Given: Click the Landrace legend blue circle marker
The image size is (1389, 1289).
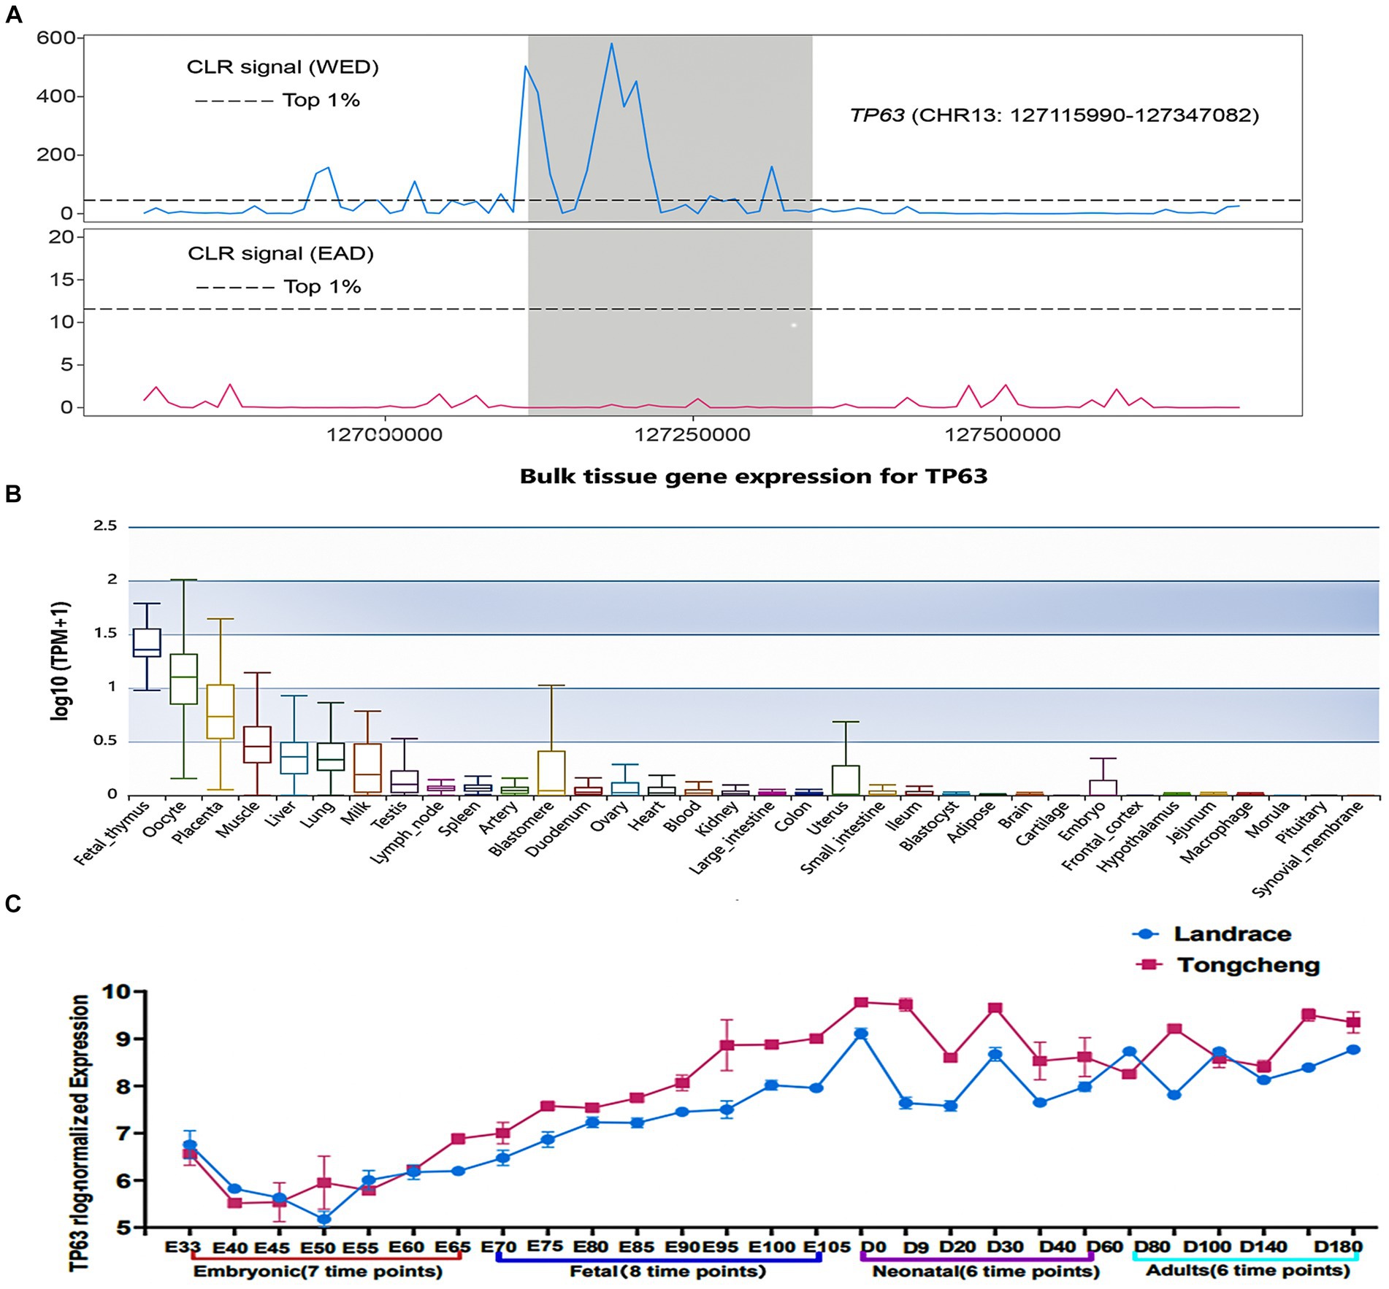Looking at the screenshot, I should click(x=1146, y=934).
